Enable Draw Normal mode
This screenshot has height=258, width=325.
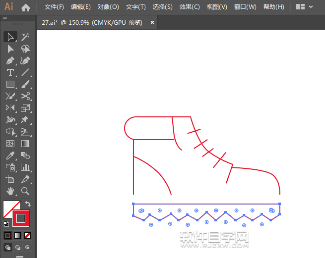(x=8, y=248)
